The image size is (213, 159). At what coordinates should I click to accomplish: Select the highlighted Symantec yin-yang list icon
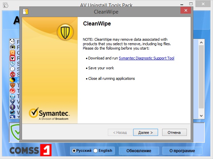13,80
